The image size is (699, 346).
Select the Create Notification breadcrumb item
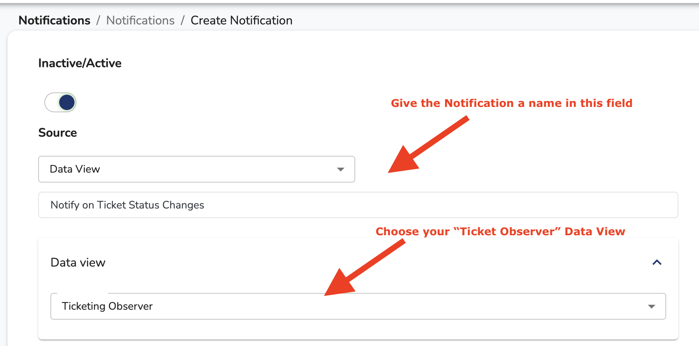pyautogui.click(x=241, y=20)
